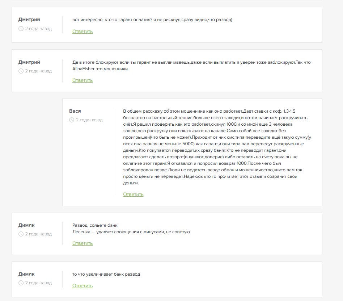The image size is (343, 301).
Task: Click the timestamp on Дмитрий's 'сразу видно, что развод' comment
Action: (38, 29)
